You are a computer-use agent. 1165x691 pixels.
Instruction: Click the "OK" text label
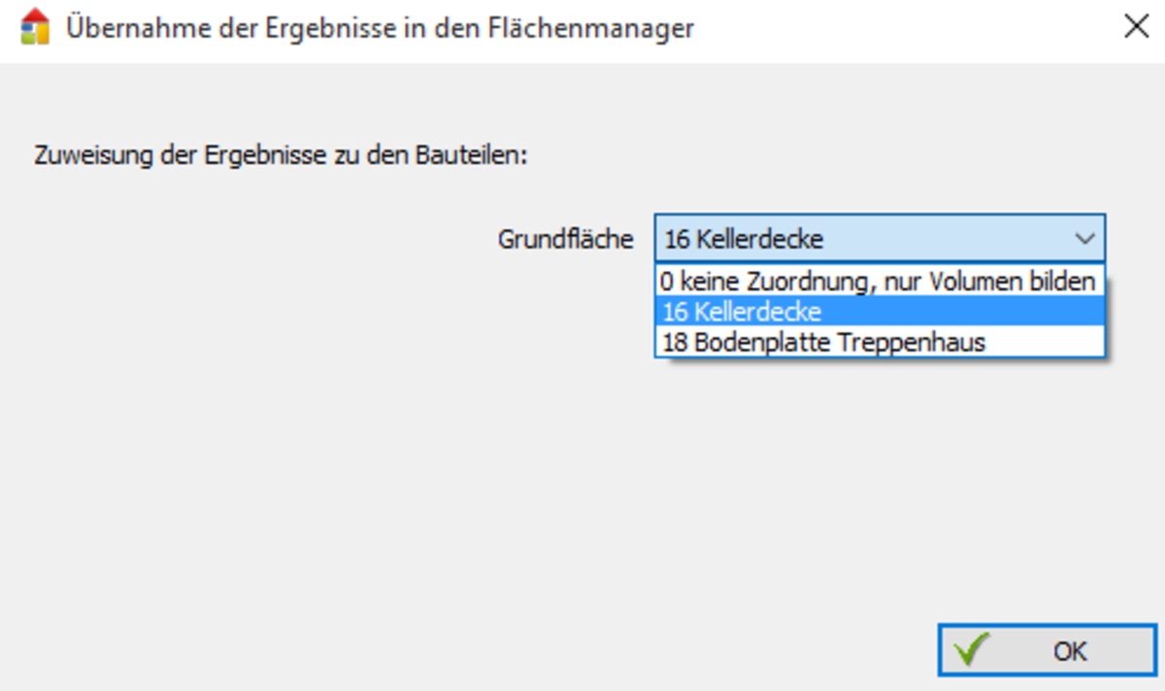1070,650
